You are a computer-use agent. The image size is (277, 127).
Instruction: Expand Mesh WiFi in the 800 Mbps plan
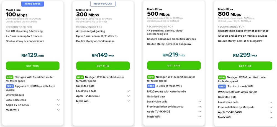[x=271, y=117]
